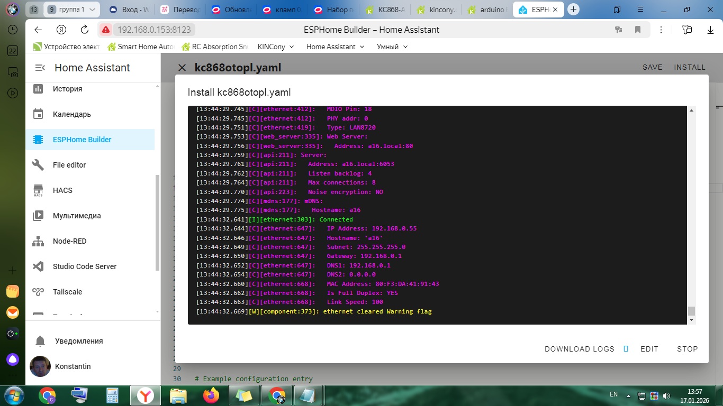
Task: Click the File editor wrench icon
Action: pyautogui.click(x=38, y=165)
